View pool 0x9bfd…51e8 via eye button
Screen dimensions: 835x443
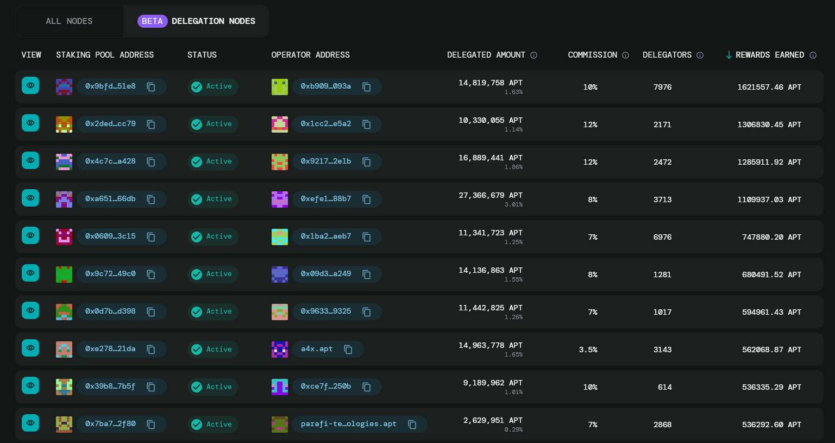(30, 86)
